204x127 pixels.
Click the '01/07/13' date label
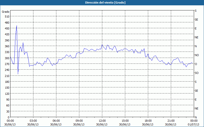tap(194, 124)
